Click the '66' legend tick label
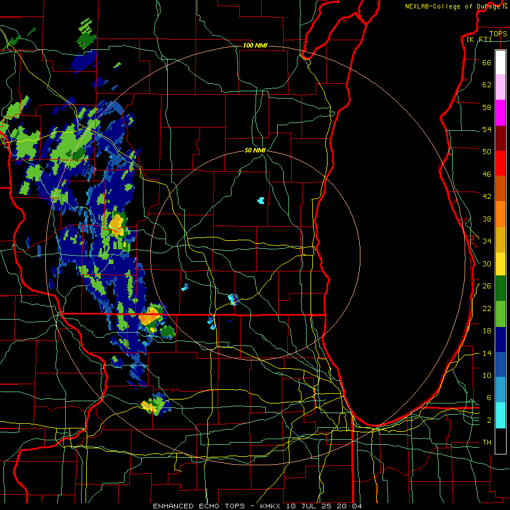This screenshot has height=510, width=510. 487,63
